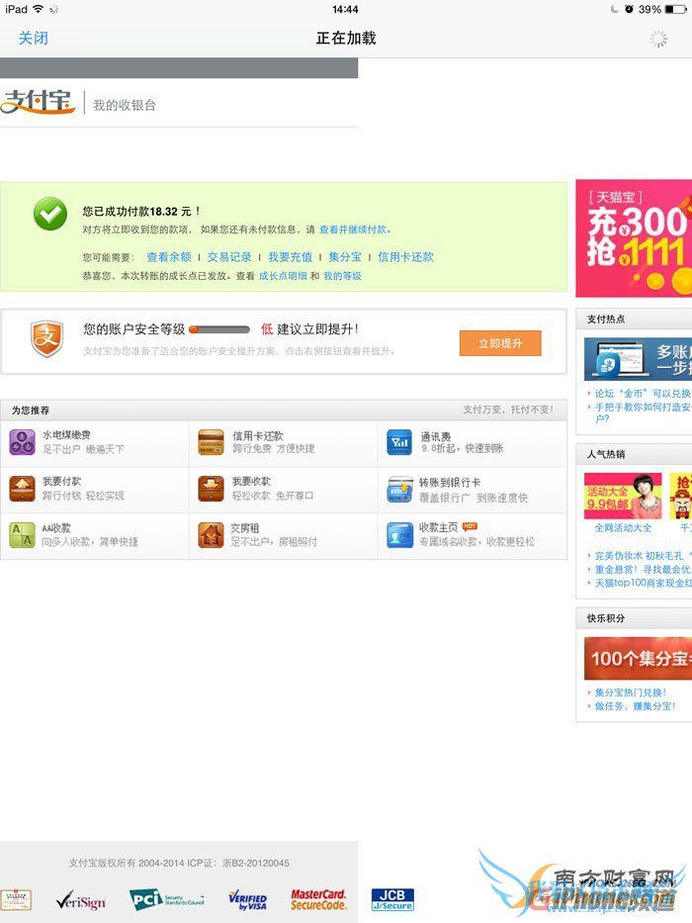
Task: Open the 天猫top100商家现金红 link
Action: point(644,583)
